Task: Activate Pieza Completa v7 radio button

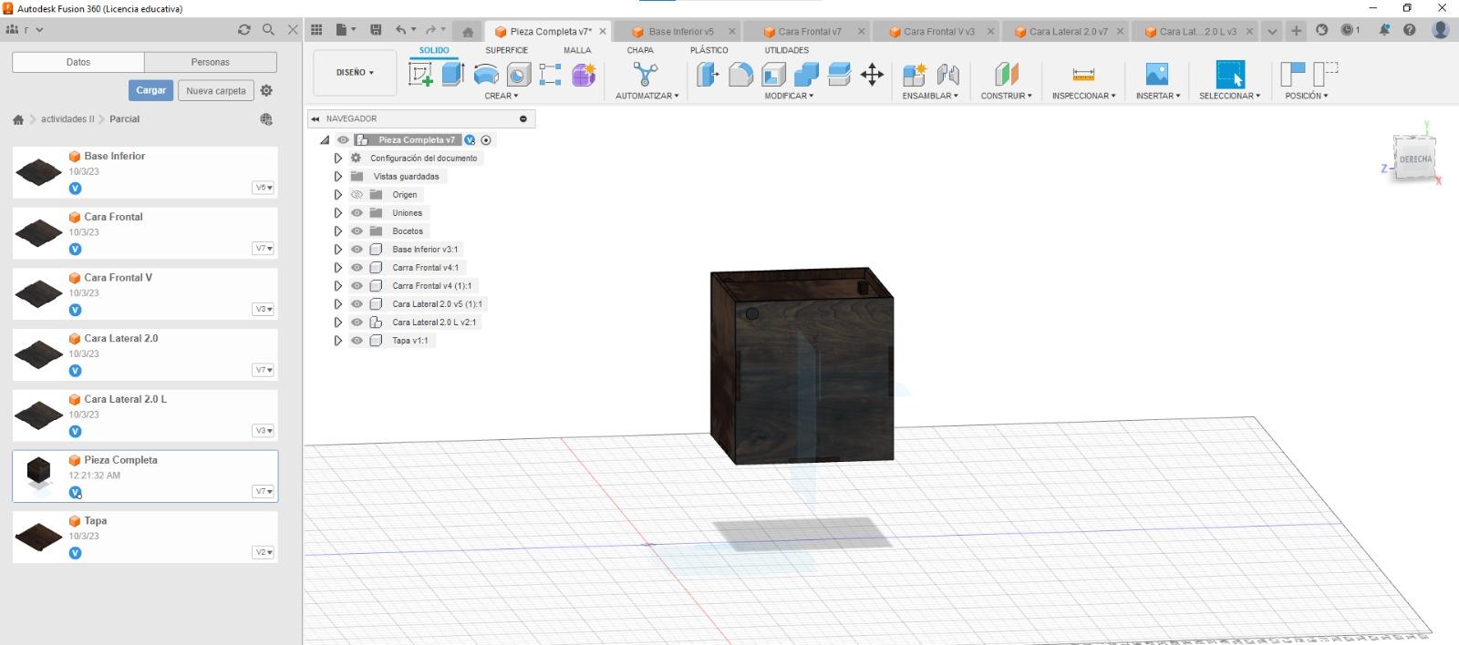Action: click(486, 140)
